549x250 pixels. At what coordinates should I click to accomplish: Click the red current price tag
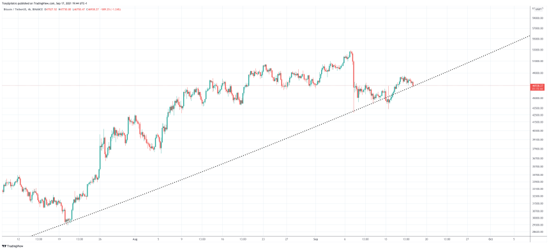click(538, 87)
